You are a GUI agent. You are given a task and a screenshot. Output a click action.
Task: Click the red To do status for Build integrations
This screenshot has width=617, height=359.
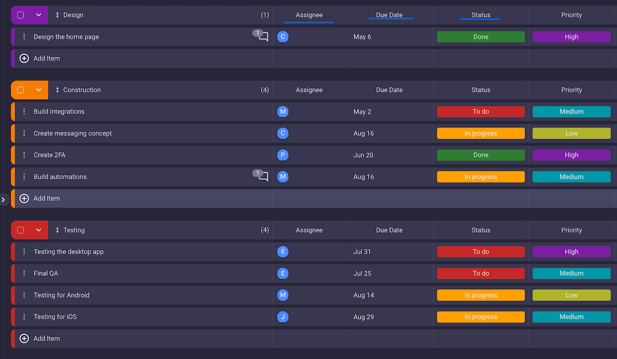[481, 111]
